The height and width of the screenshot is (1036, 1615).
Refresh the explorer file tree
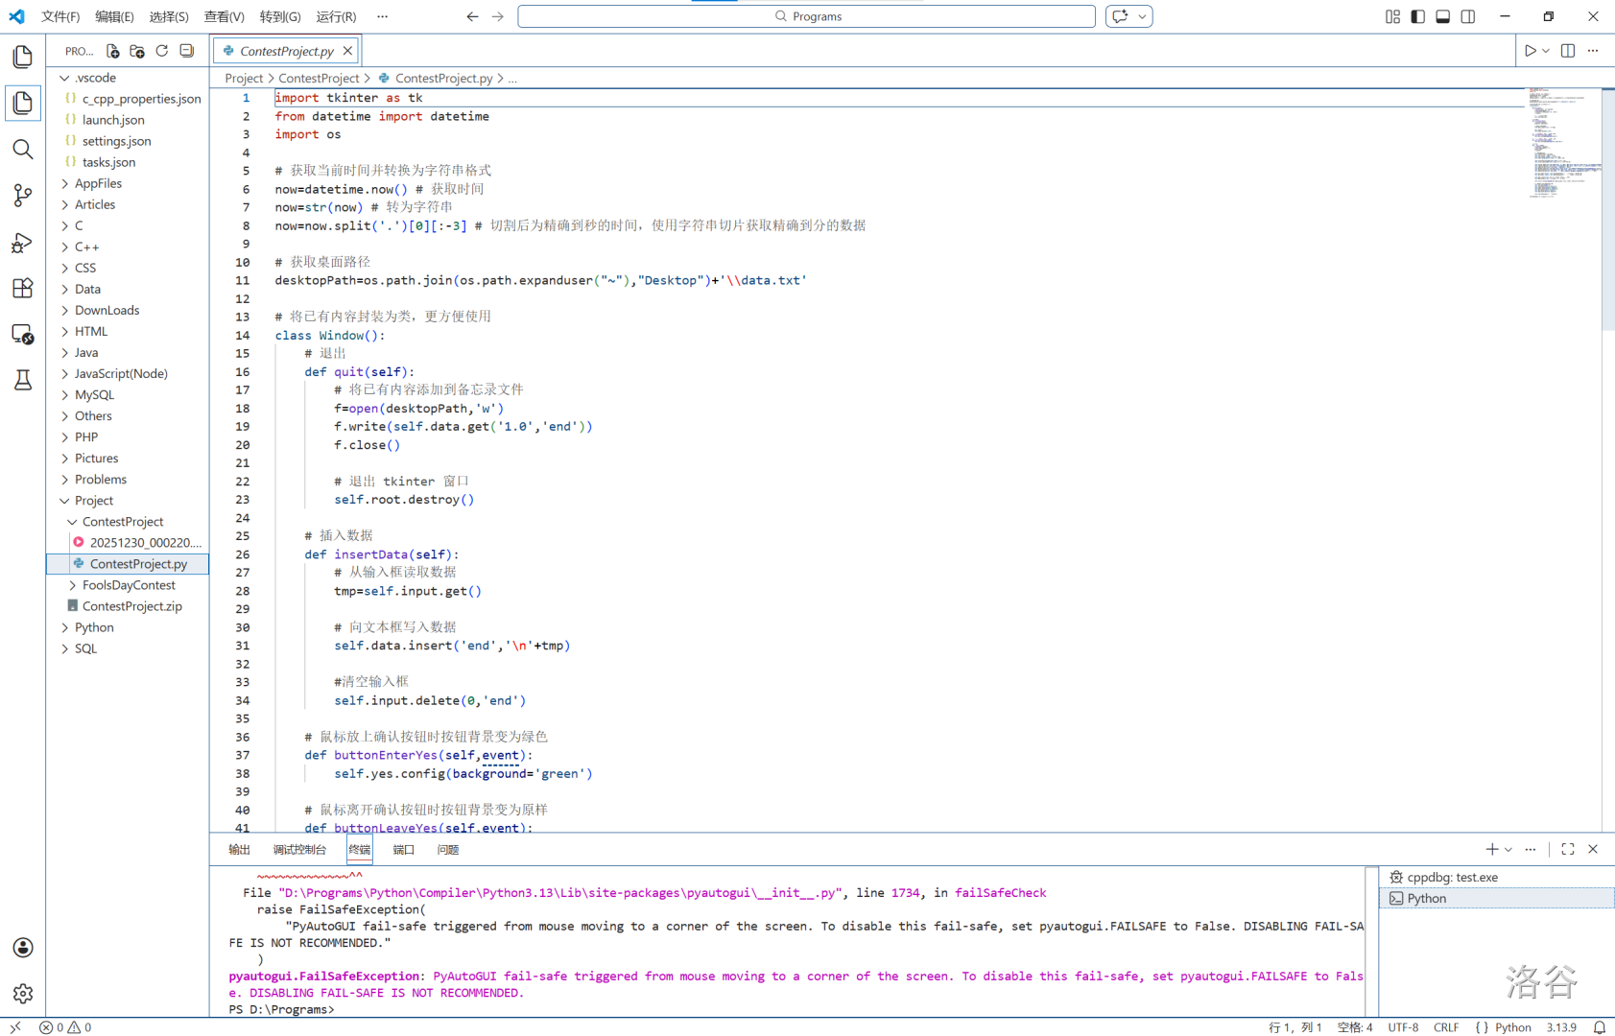pyautogui.click(x=162, y=51)
